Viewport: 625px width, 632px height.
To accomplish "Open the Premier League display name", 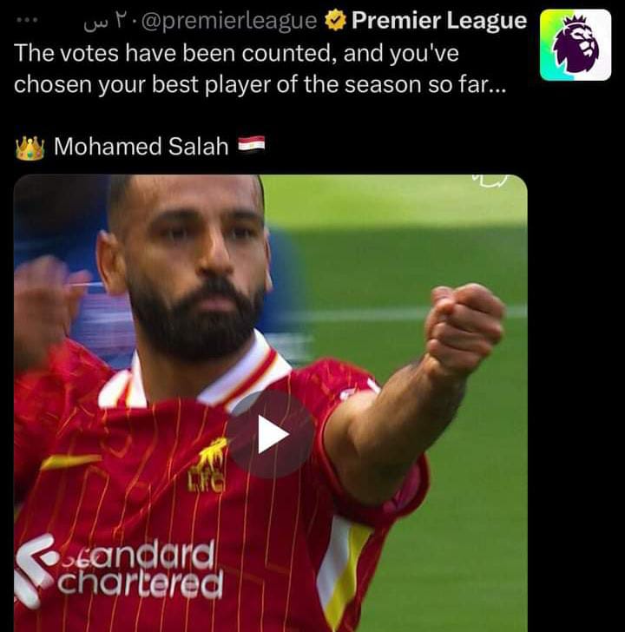I will (439, 21).
